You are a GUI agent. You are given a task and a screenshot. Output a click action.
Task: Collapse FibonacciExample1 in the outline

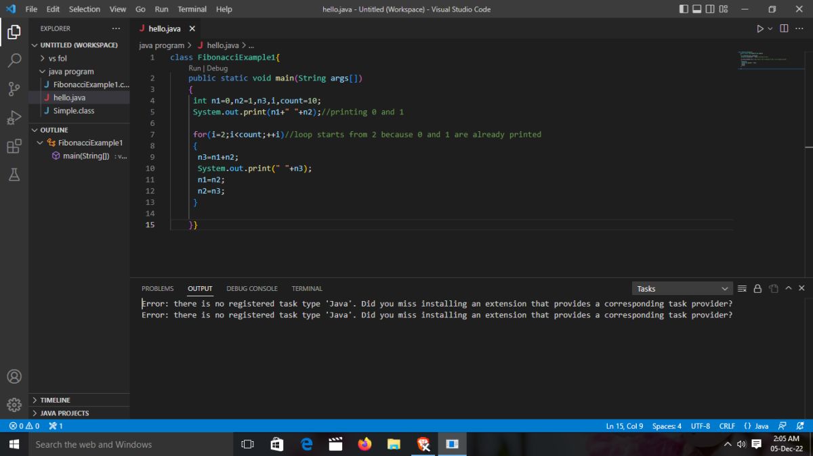tap(79, 143)
